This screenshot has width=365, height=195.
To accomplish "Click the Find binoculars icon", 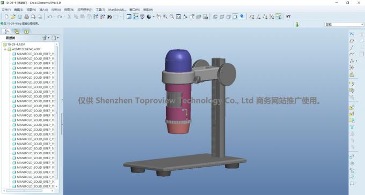I will (109, 17).
